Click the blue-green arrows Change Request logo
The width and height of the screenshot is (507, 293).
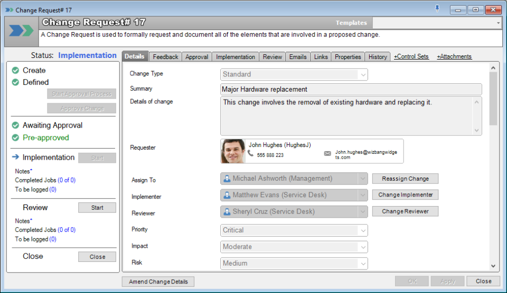coord(21,31)
